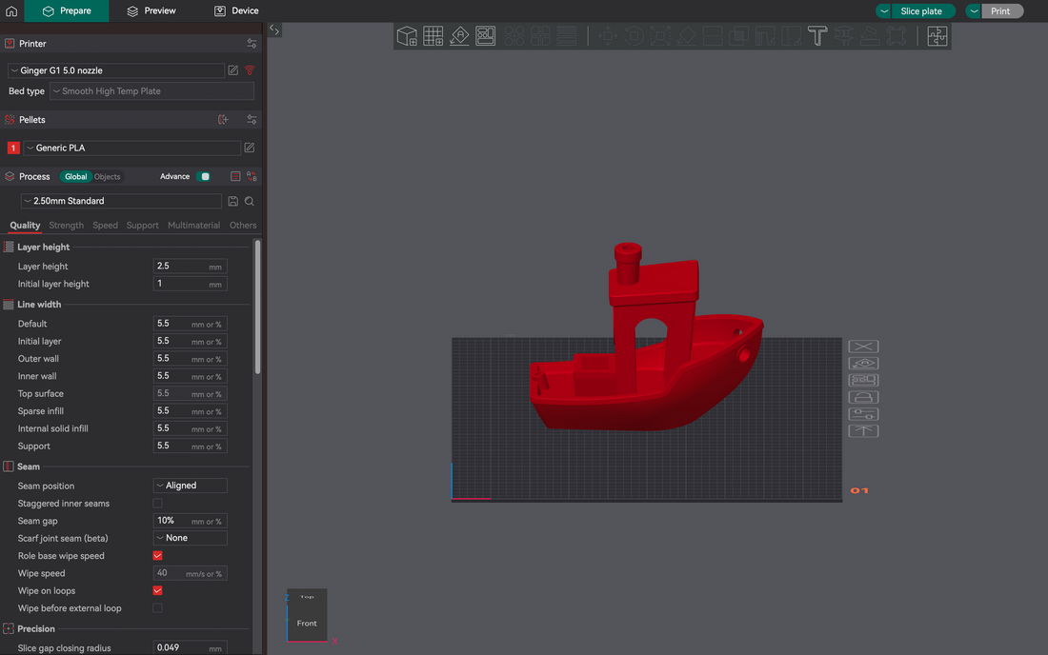The image size is (1048, 655).
Task: Click the plate lock icon
Action: [863, 397]
